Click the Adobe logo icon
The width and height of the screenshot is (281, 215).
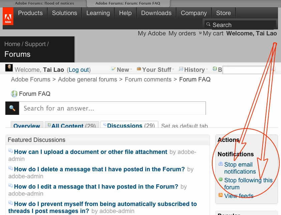[8, 16]
